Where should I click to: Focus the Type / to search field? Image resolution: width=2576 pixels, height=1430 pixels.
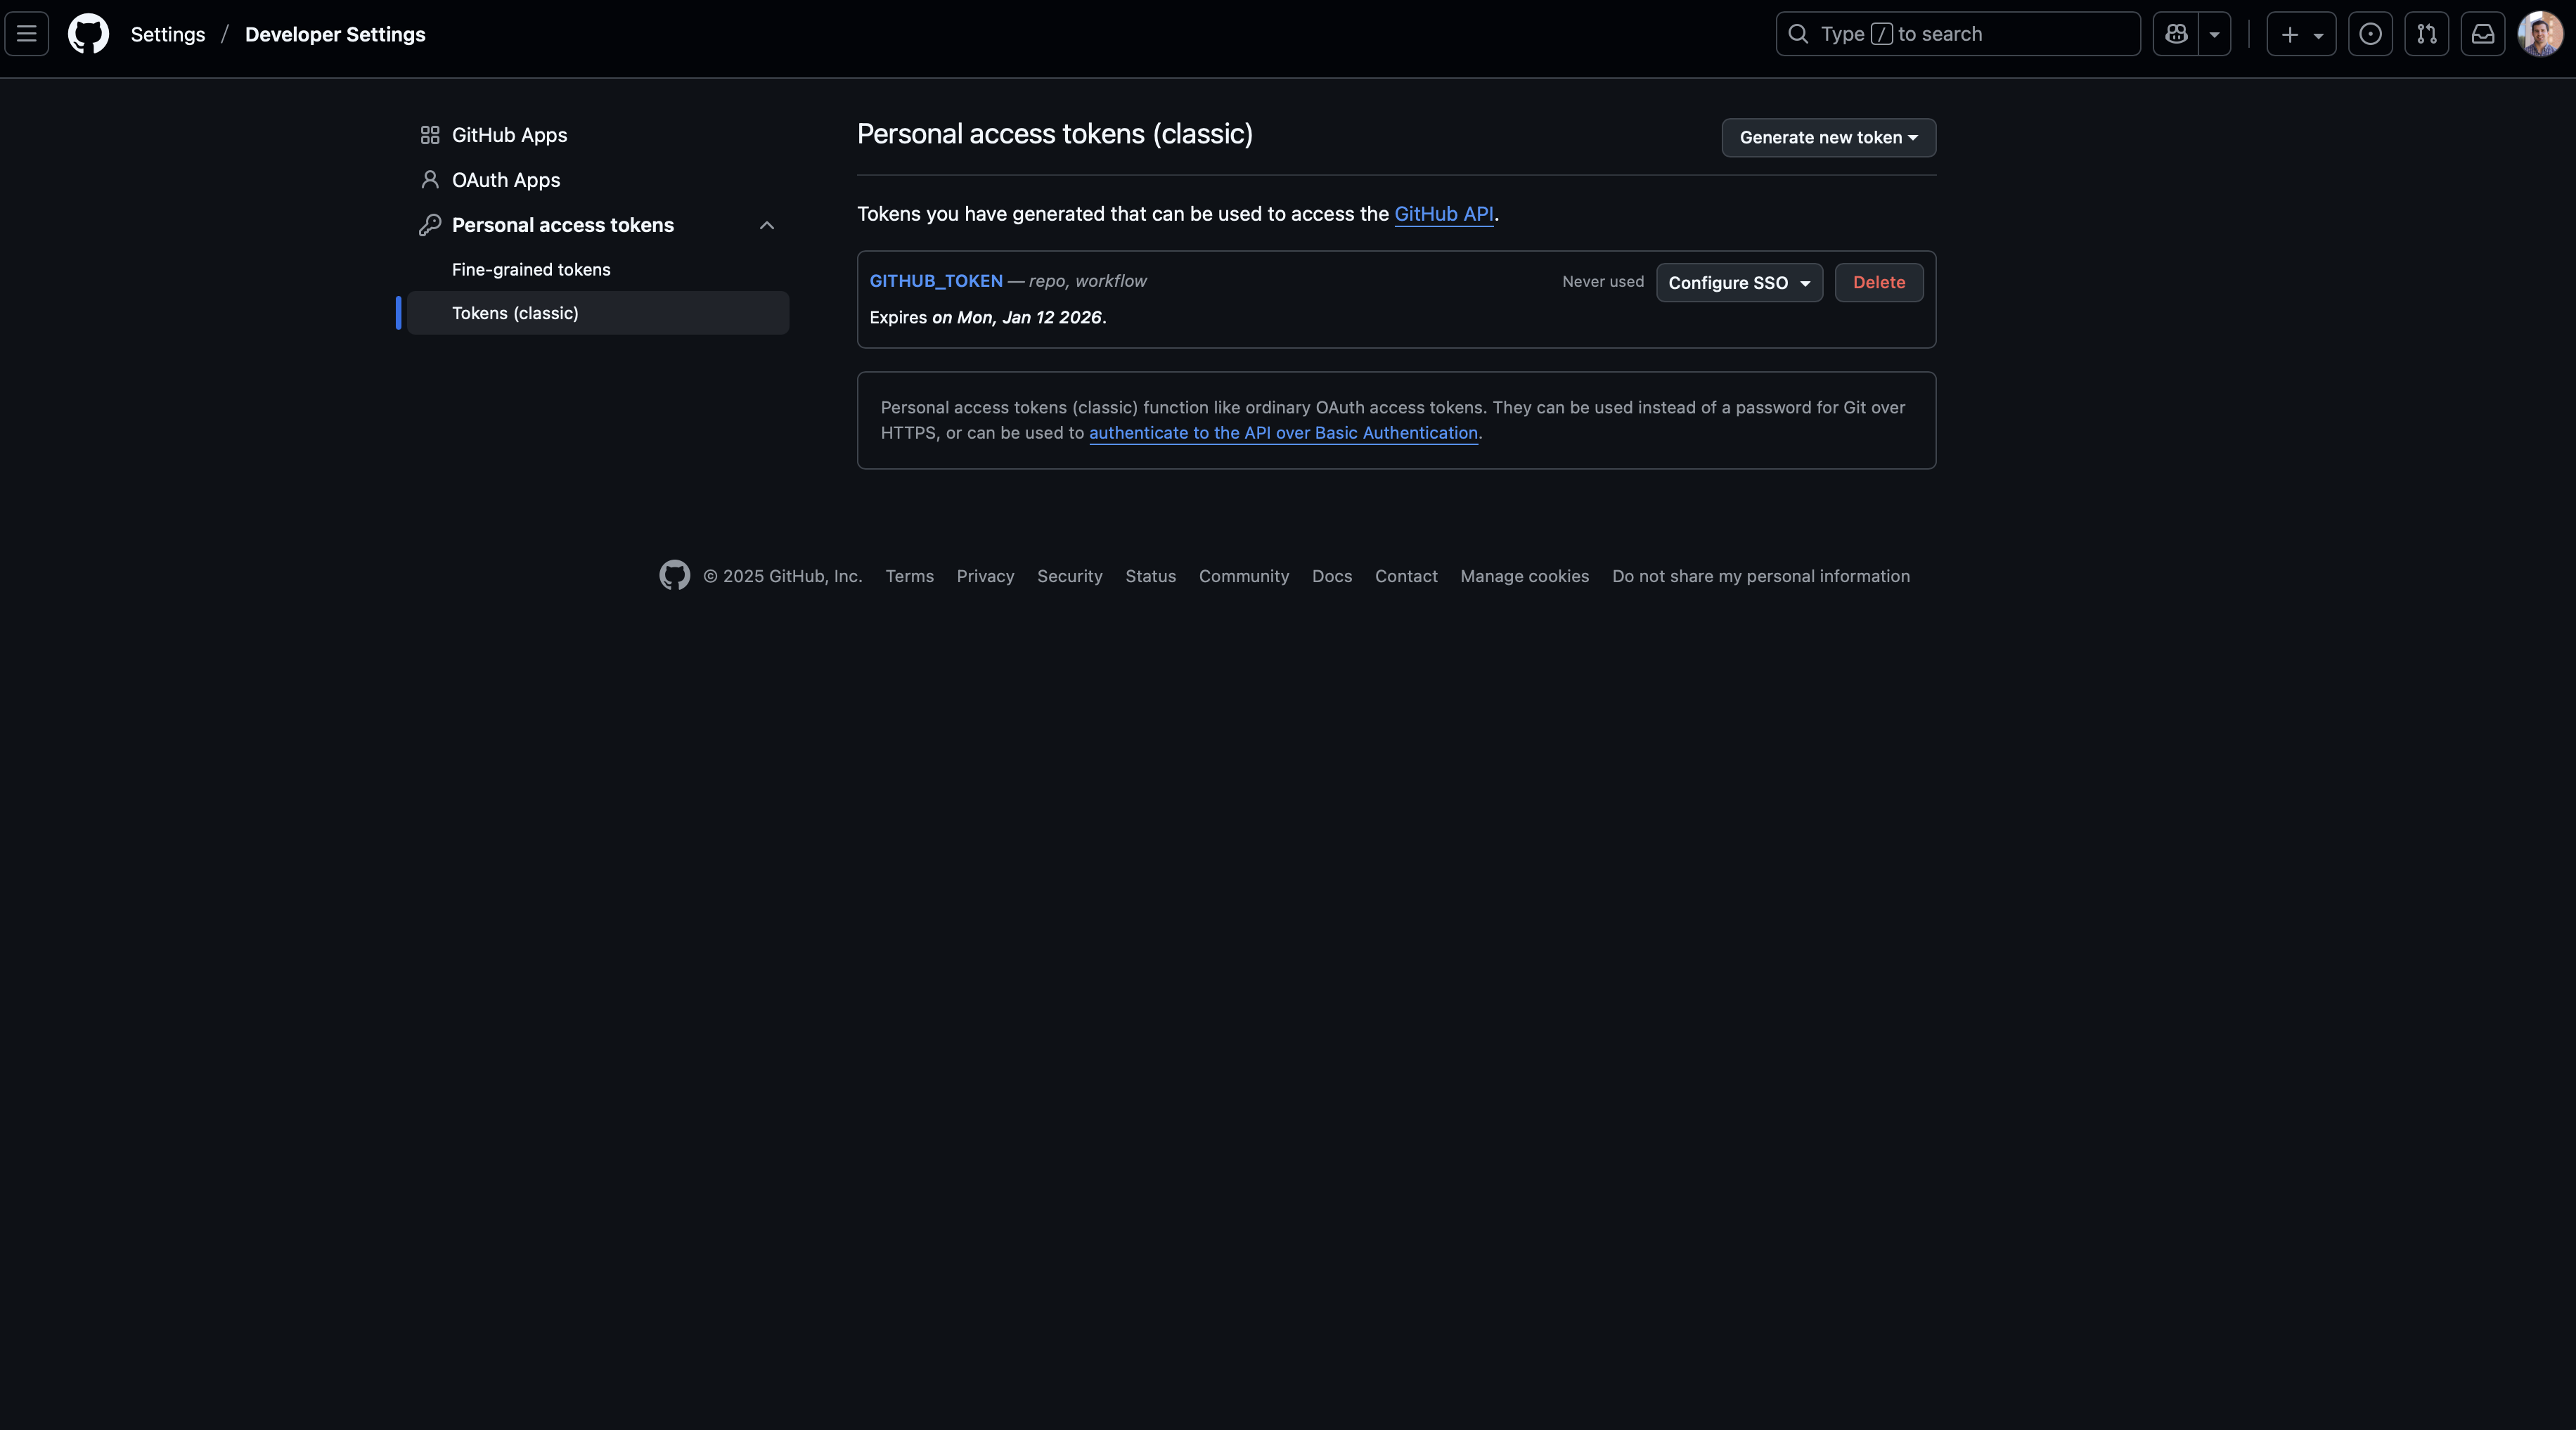point(1957,34)
